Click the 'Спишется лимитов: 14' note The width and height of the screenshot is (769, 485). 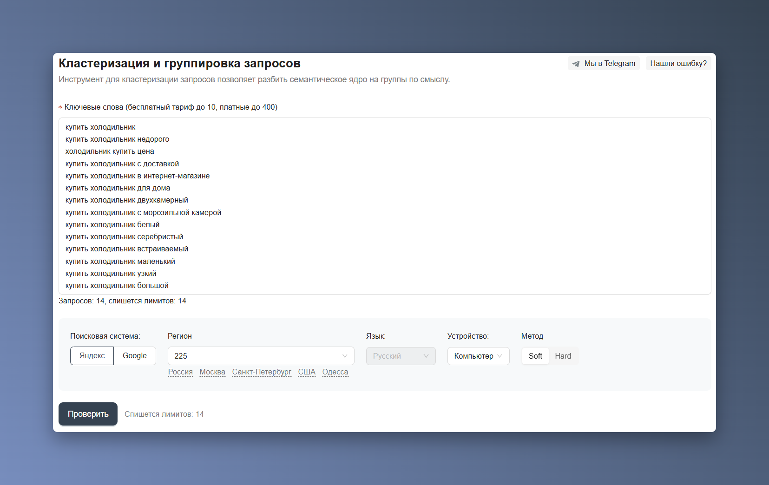(x=164, y=414)
